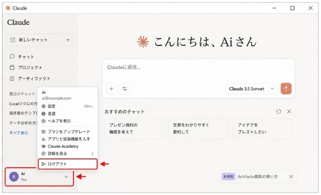
Task: Maximize the Claude window
Action: [292, 8]
